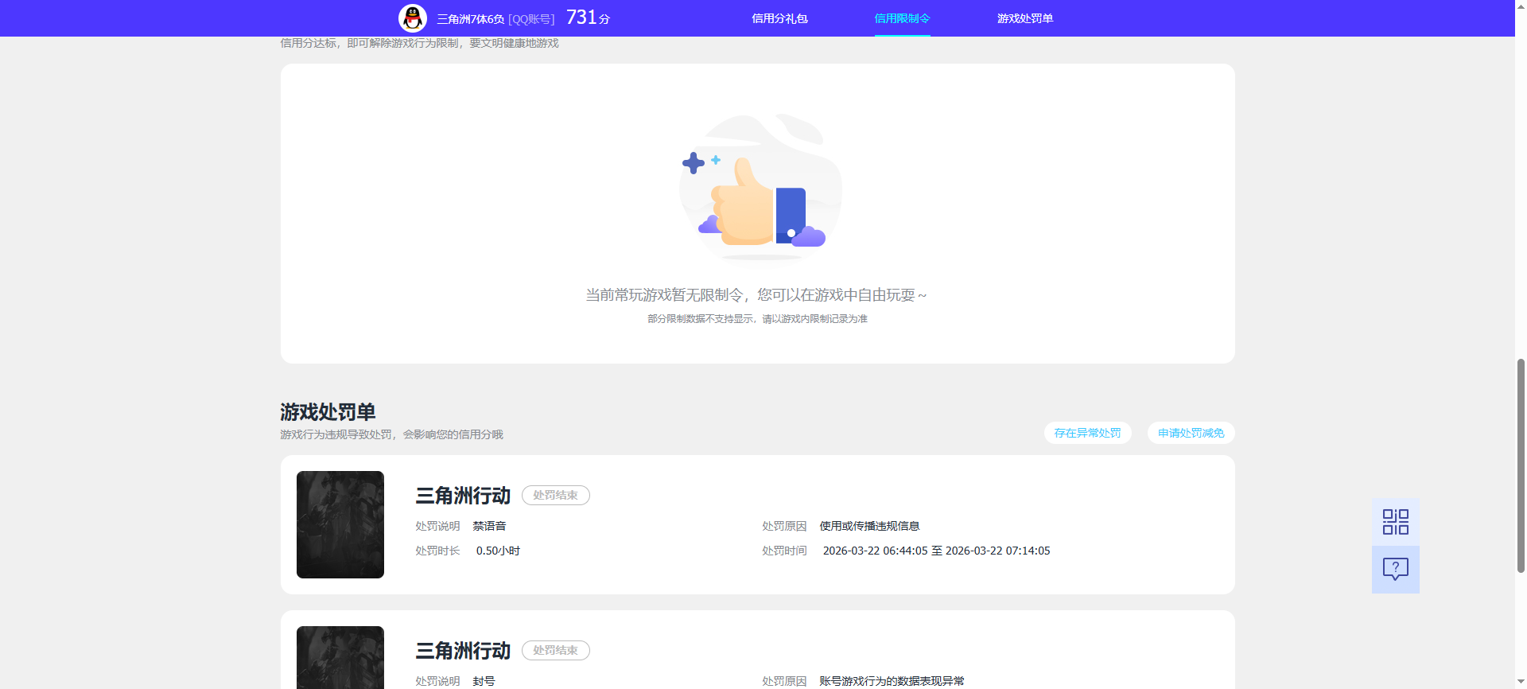
Task: Click 游戏行为违规导致处罚 subtitle text
Action: [x=391, y=434]
